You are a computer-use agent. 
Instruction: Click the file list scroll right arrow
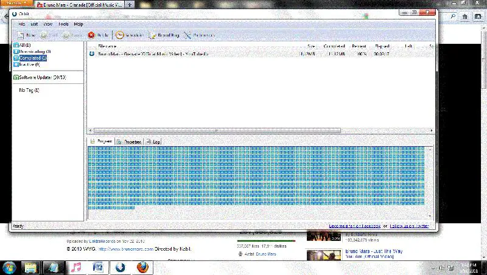(432, 131)
